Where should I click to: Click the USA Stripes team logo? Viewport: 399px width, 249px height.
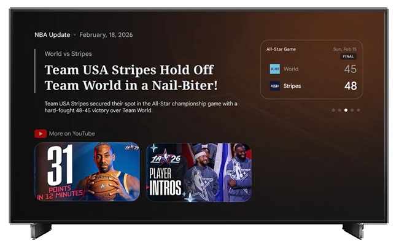click(274, 86)
